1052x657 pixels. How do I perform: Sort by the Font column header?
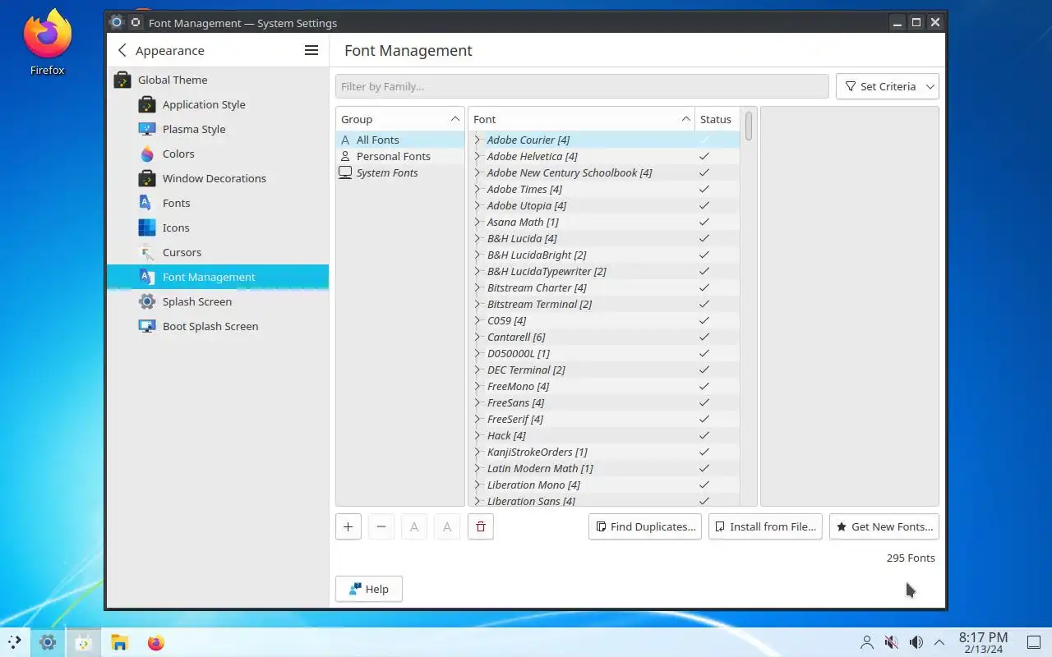[x=582, y=119]
